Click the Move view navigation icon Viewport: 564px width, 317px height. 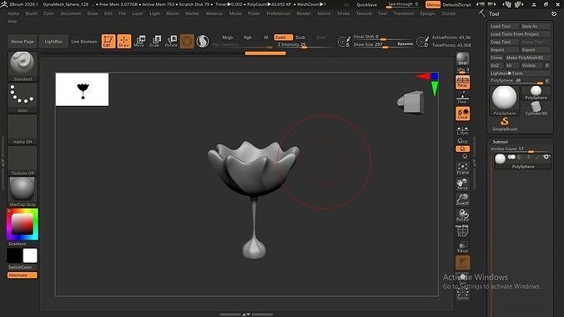462,184
